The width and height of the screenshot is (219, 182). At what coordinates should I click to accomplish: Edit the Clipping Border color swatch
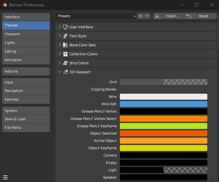click(163, 89)
